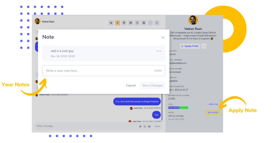This screenshot has width=273, height=143.
Task: Collapse sidebar with double-chevron icon
Action: [x=157, y=23]
